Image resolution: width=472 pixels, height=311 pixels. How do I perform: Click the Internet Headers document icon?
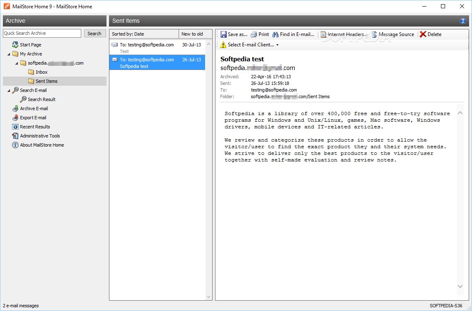click(323, 34)
